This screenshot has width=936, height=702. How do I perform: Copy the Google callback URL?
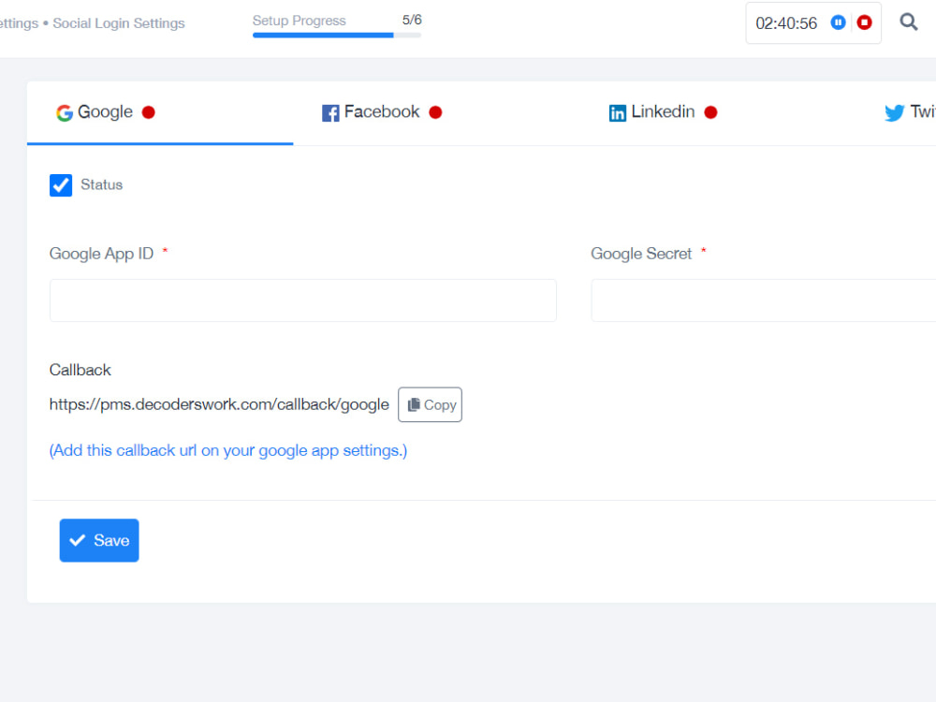tap(430, 404)
